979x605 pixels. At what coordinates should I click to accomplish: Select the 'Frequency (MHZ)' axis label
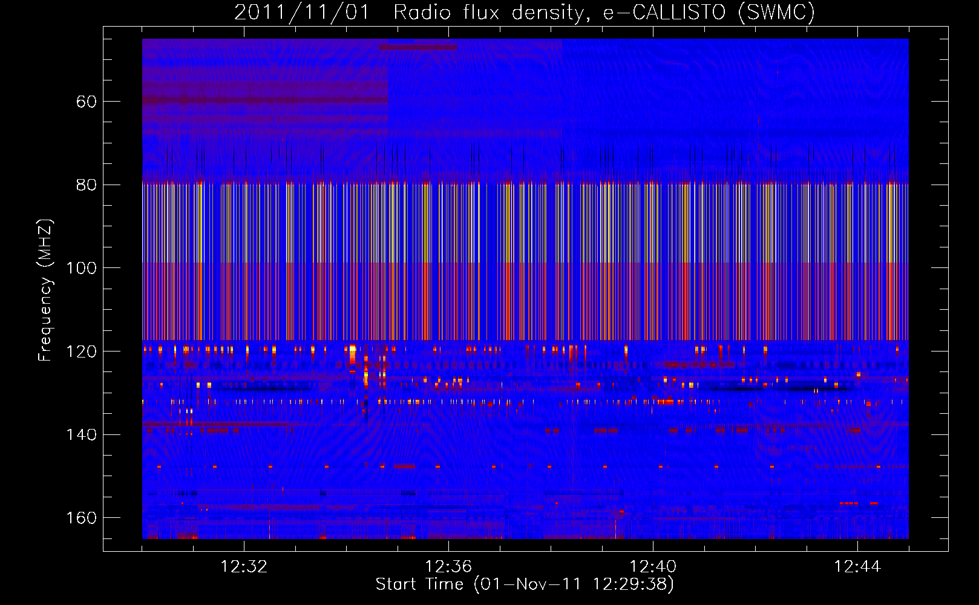(x=46, y=290)
